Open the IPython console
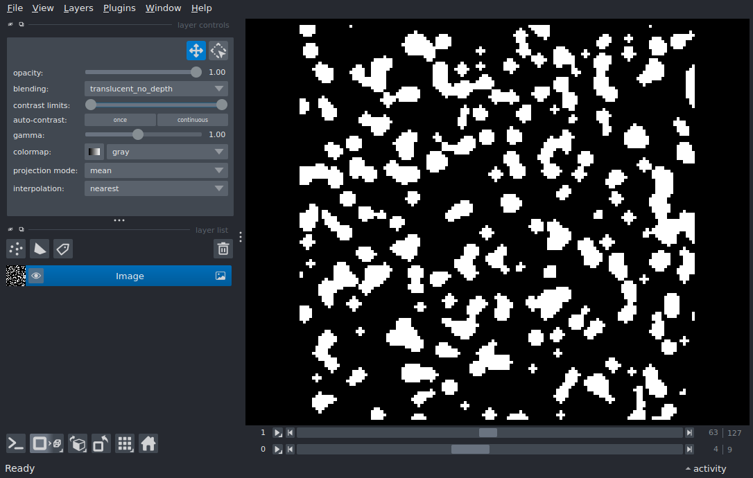 point(16,443)
